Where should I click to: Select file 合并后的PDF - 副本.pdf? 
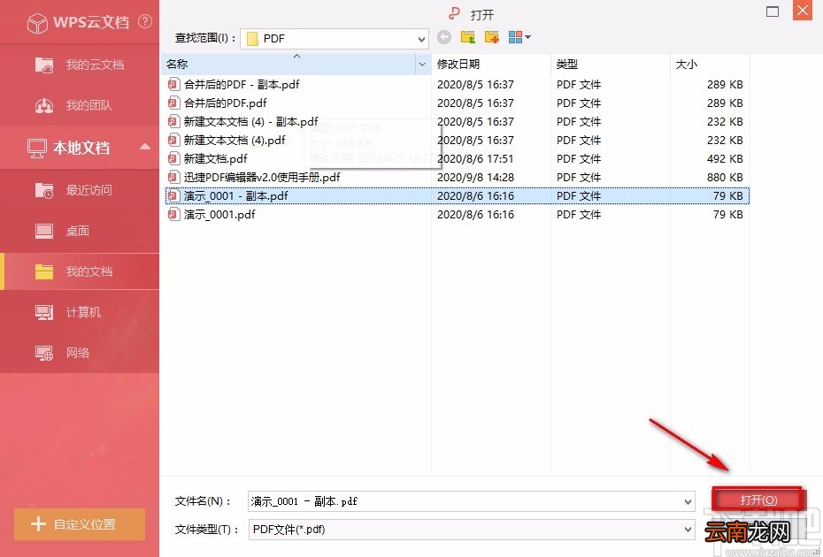(x=242, y=85)
